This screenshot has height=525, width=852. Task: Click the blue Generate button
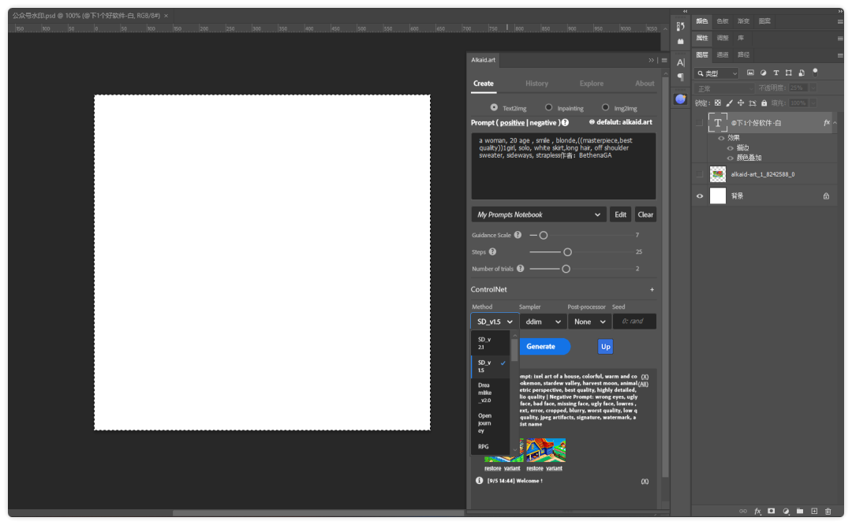point(541,347)
